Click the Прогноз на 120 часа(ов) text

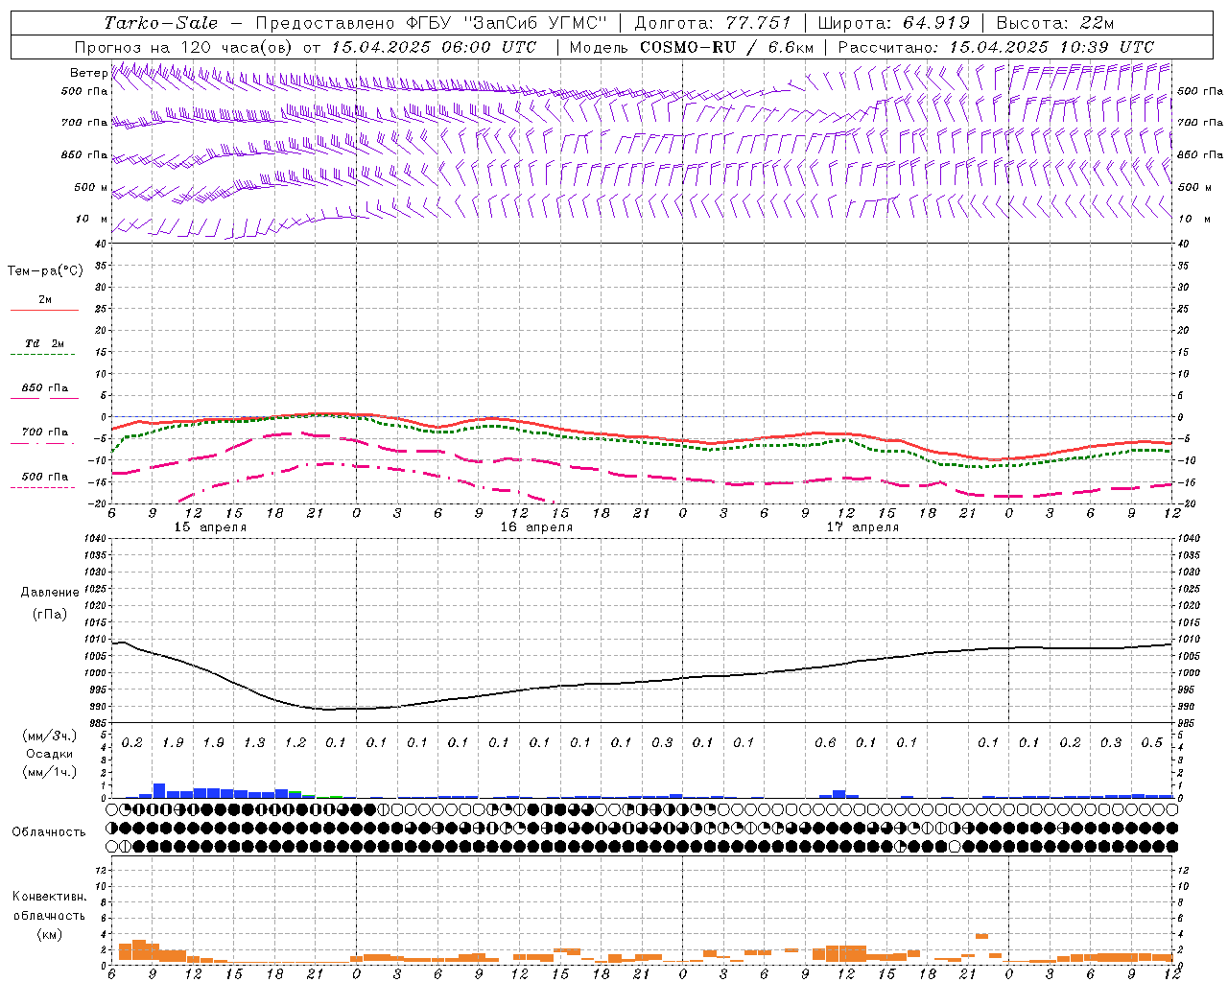point(185,47)
